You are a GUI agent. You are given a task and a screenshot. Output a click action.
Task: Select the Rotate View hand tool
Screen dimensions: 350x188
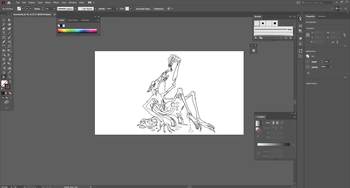click(4, 77)
